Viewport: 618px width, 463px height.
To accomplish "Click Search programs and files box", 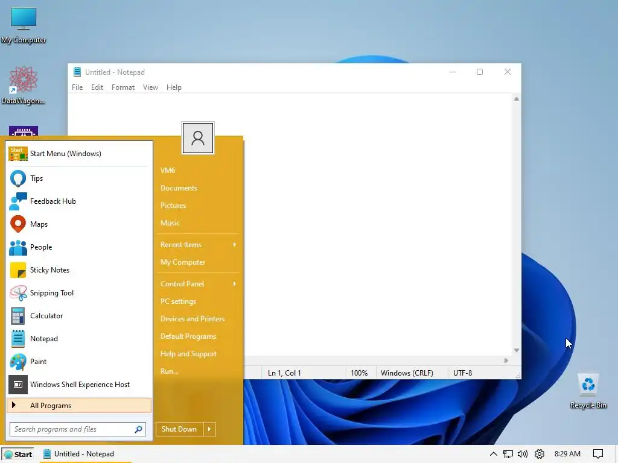I will [x=78, y=429].
